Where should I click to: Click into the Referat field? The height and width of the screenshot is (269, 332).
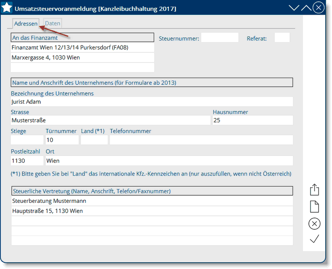[282, 38]
